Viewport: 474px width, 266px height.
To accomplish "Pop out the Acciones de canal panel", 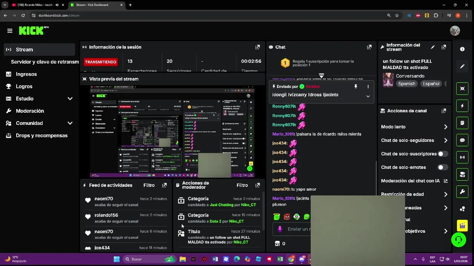I will tap(444, 111).
